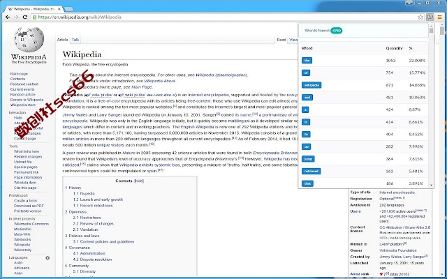Image resolution: width=447 pixels, height=279 pixels.
Task: Click the Wikipedia globe logo
Action: pyautogui.click(x=29, y=40)
